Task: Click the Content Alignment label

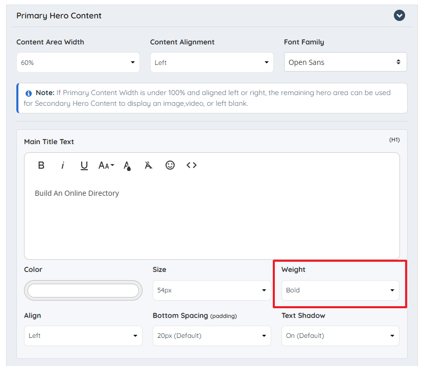Action: tap(182, 42)
